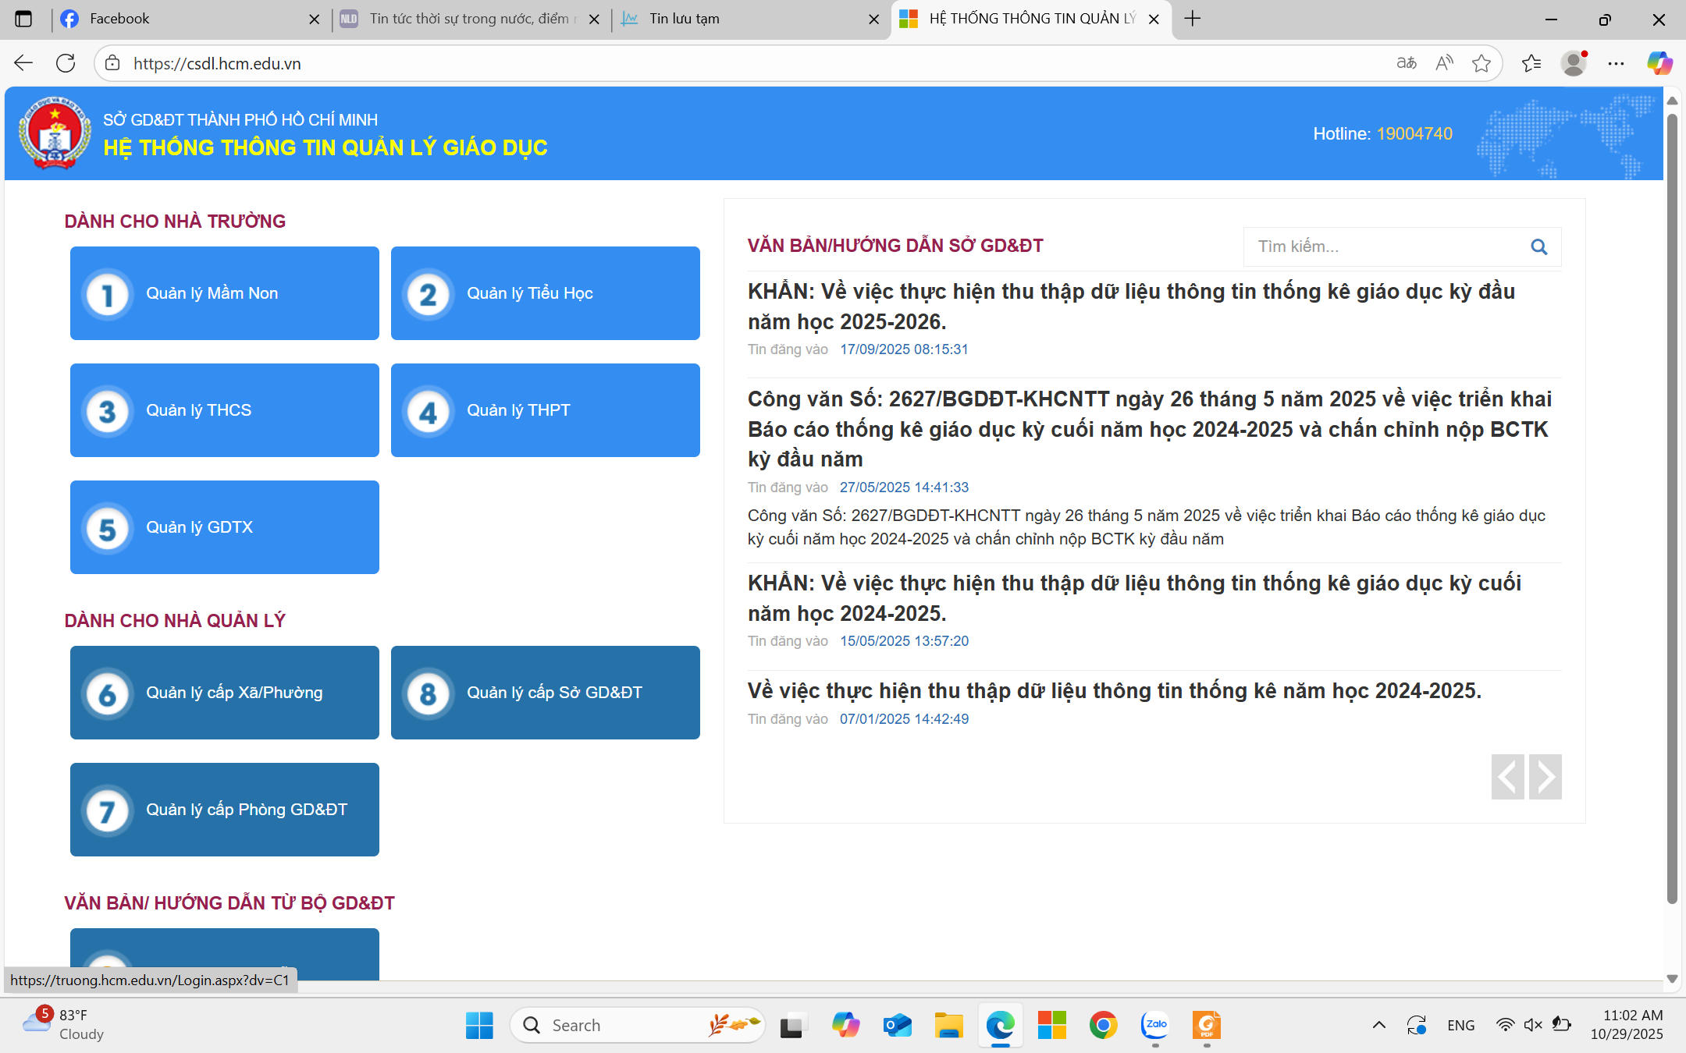Open the browser profile avatar
Image resolution: width=1686 pixels, height=1053 pixels.
pos(1574,63)
